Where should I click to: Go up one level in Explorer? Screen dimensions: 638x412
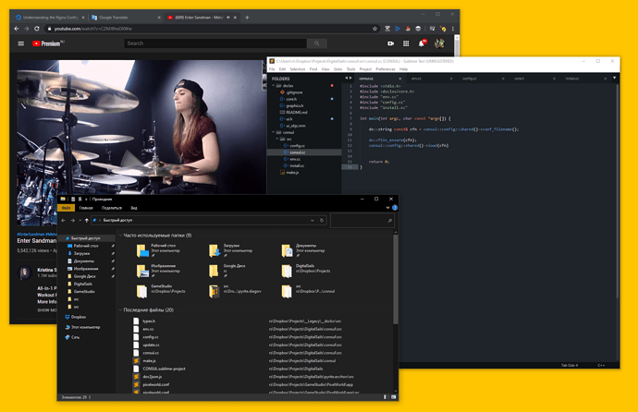[86, 221]
